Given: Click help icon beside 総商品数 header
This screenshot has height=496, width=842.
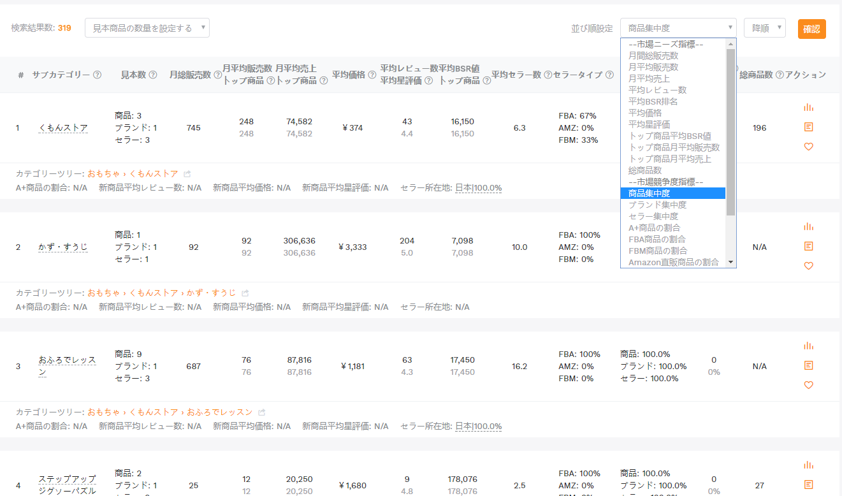Looking at the screenshot, I should point(779,75).
